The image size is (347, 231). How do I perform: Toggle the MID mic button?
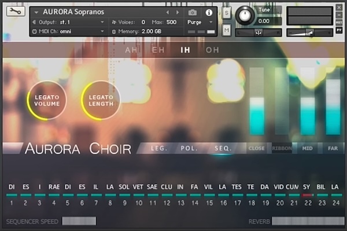(308, 148)
